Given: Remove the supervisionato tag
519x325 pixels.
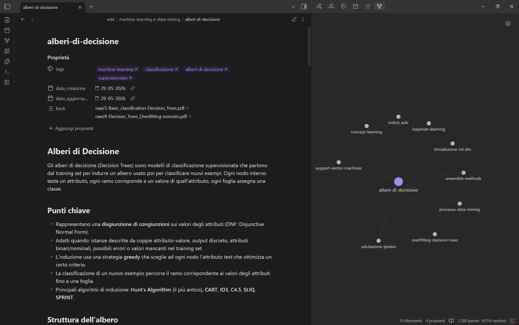Looking at the screenshot, I should (x=130, y=78).
